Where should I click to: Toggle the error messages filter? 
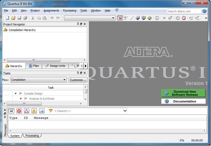click(x=19, y=111)
